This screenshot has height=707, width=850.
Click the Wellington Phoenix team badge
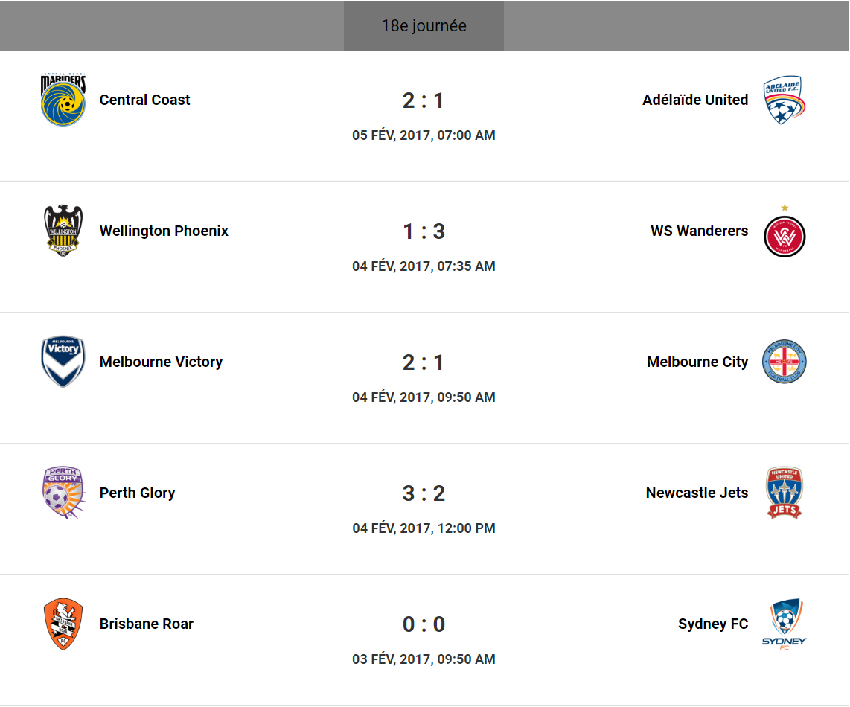63,231
